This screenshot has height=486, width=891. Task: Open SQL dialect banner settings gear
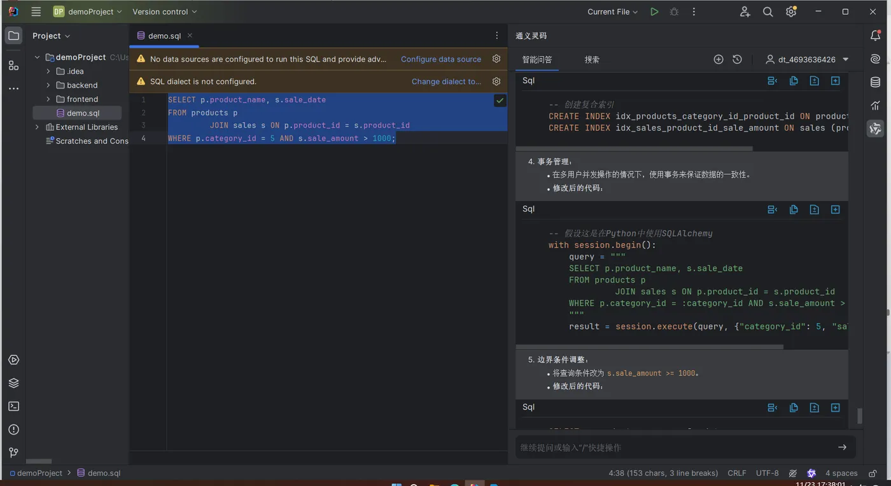coord(496,81)
